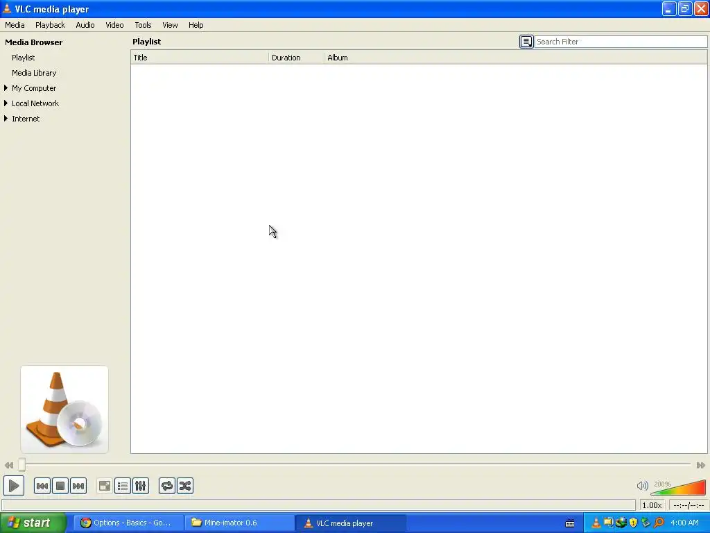Open the on-screen keyboard taskbar icon
This screenshot has width=710, height=533.
pyautogui.click(x=570, y=523)
